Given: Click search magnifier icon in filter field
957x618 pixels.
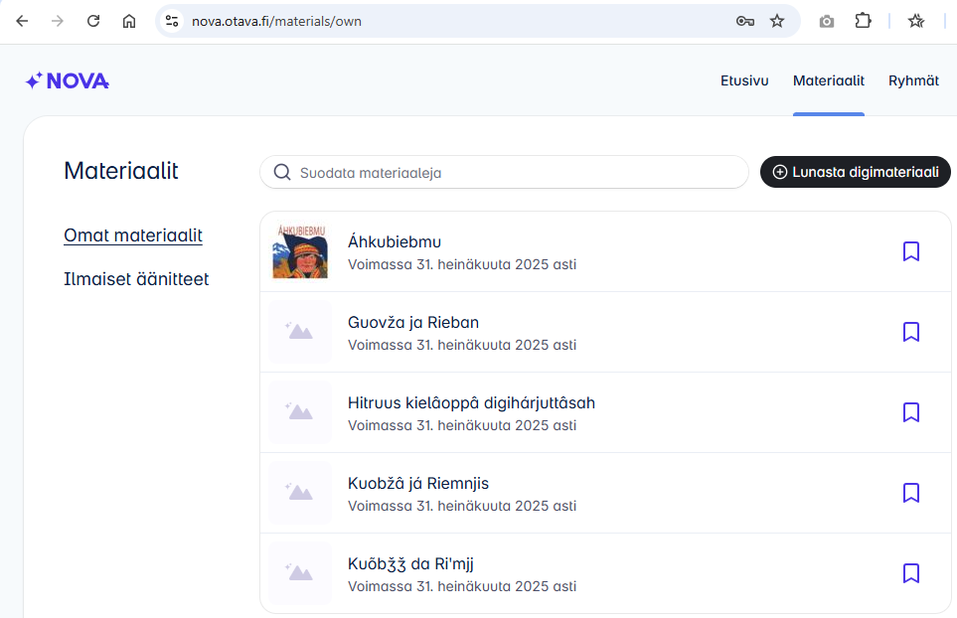Looking at the screenshot, I should point(282,172).
